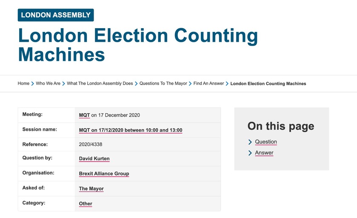Click the chevron before Questions To The Mayor
The height and width of the screenshot is (218, 357).
click(136, 83)
